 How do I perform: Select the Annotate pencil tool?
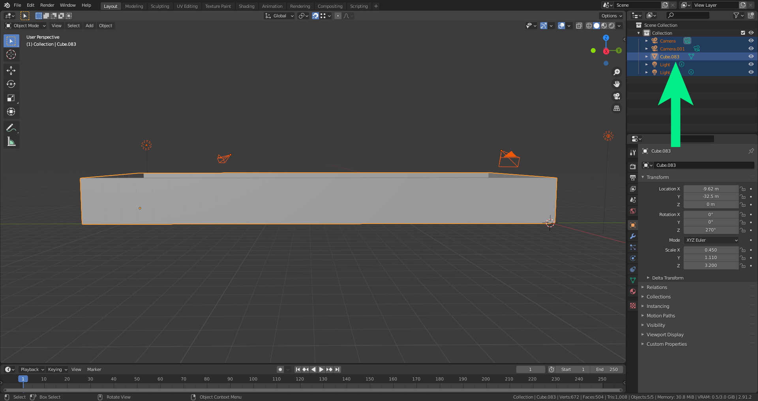click(11, 128)
